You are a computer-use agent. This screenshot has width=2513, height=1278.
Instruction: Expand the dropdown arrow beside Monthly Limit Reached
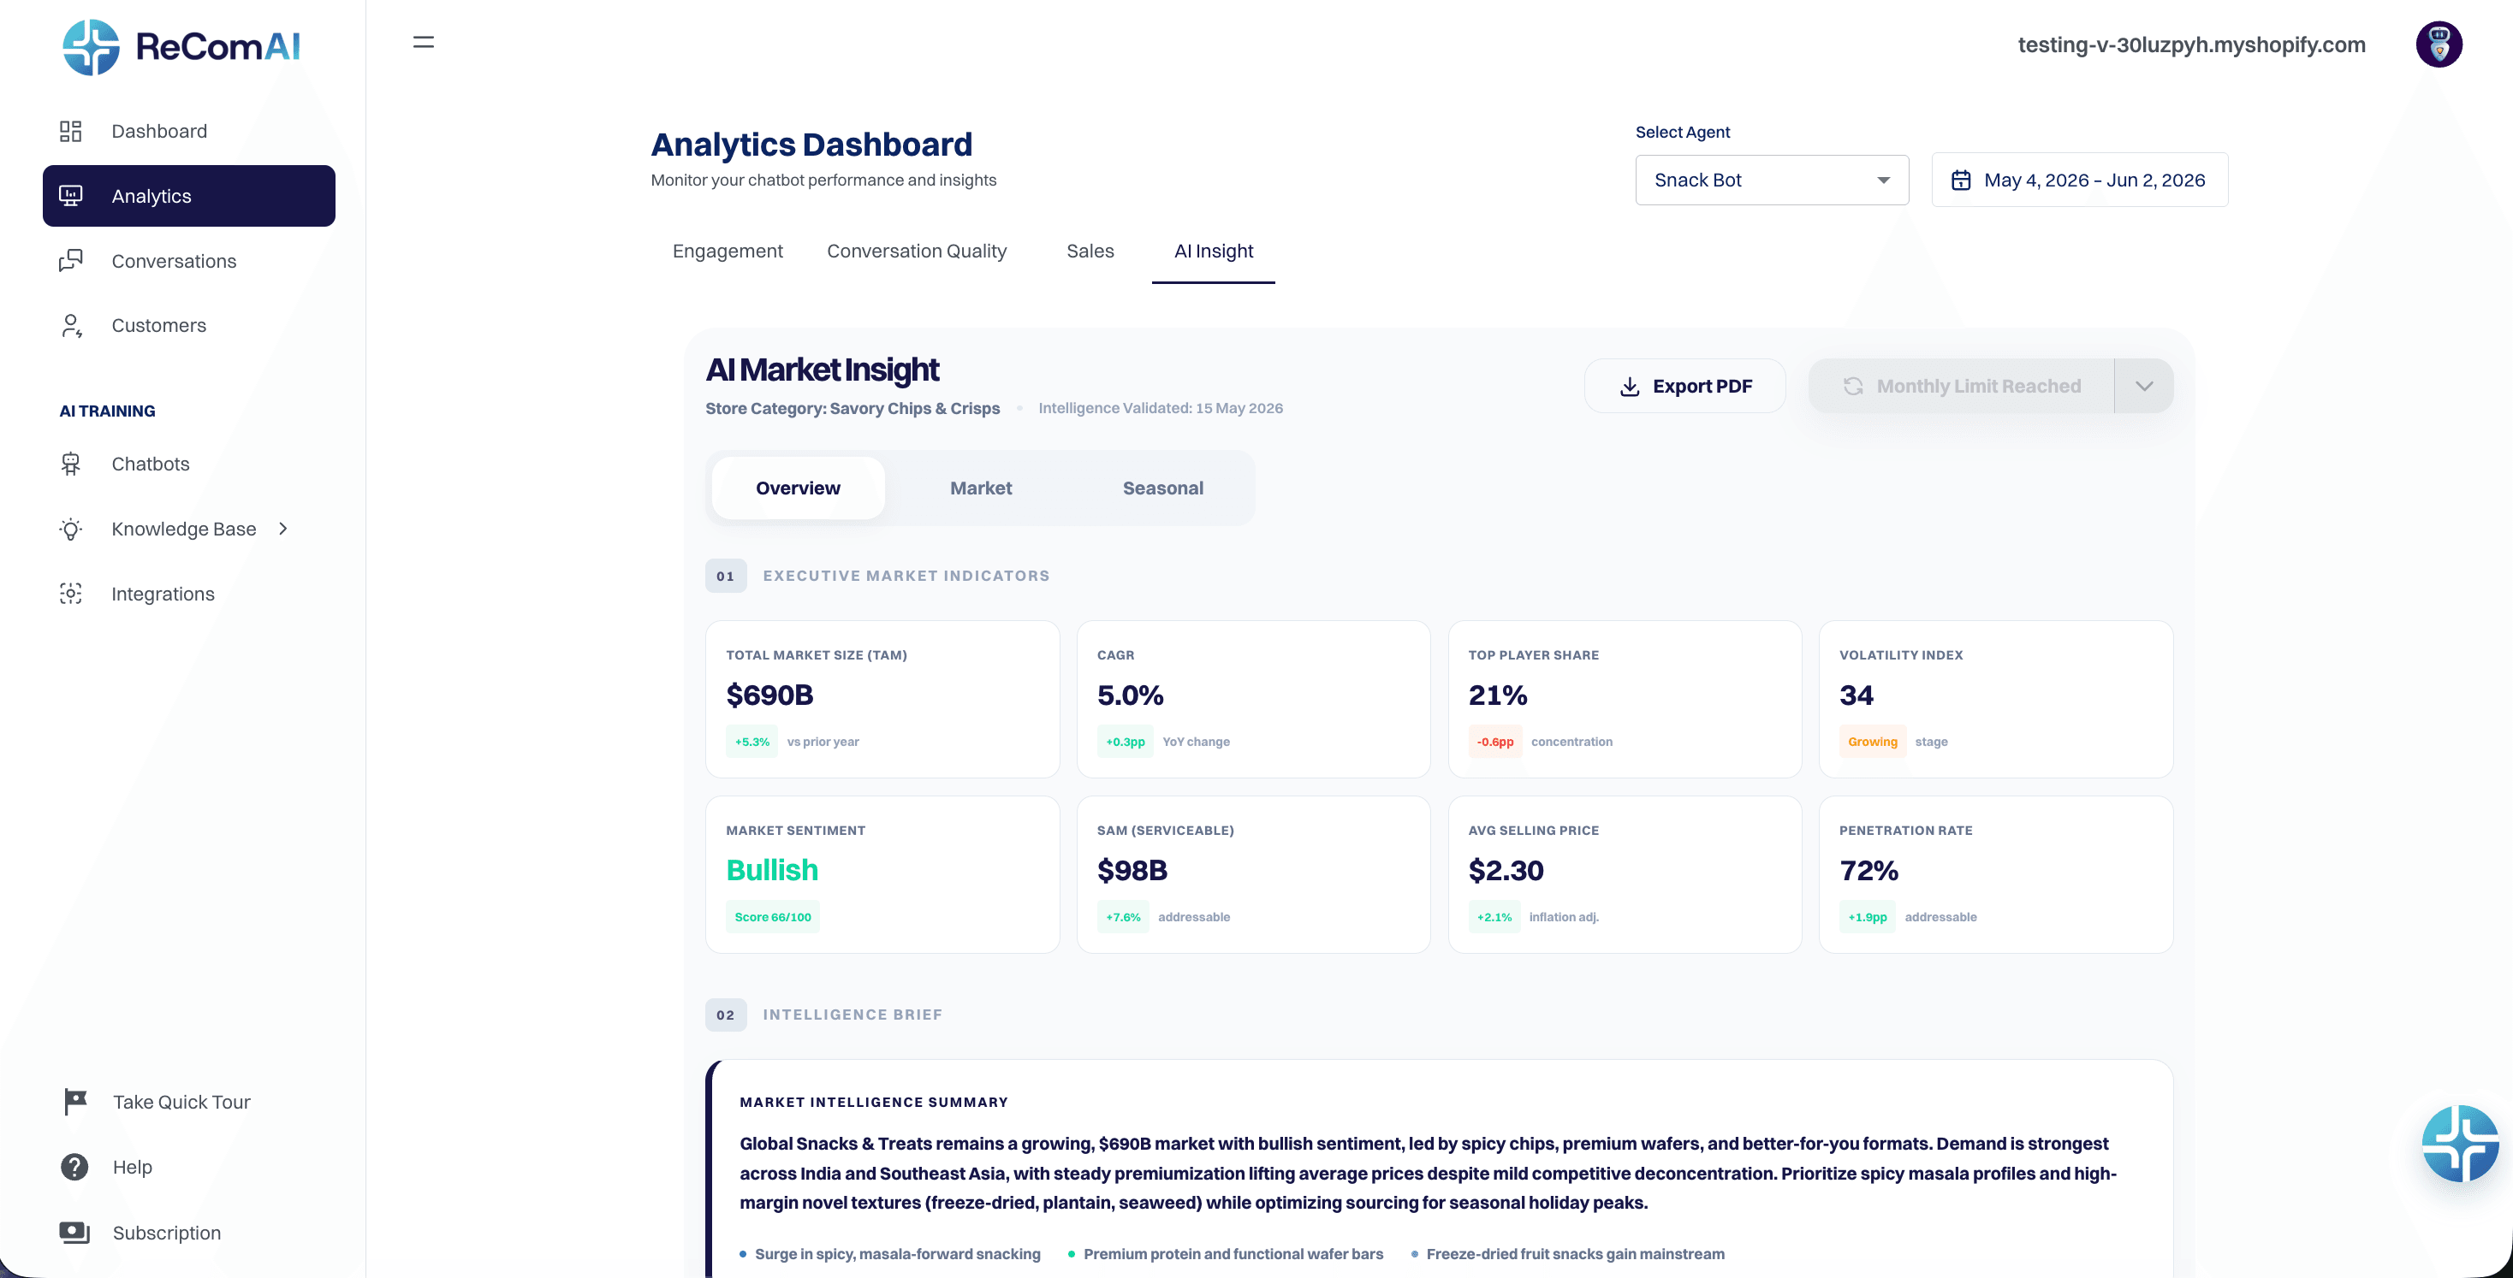point(2143,386)
